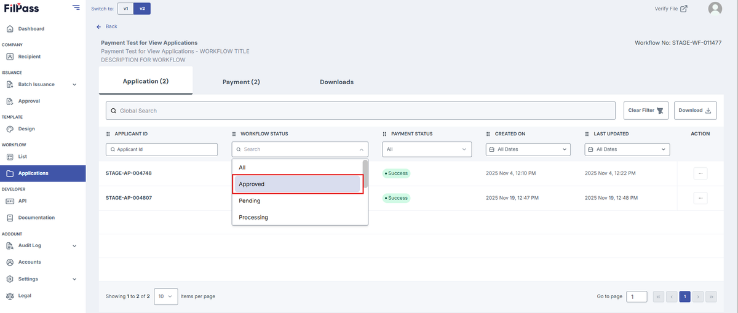Choose Processing in workflow status list
This screenshot has width=738, height=313.
click(297, 217)
